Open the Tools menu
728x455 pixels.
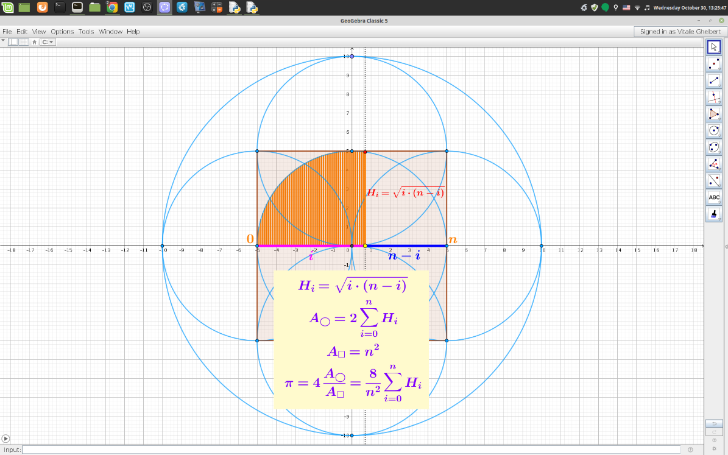(x=86, y=32)
